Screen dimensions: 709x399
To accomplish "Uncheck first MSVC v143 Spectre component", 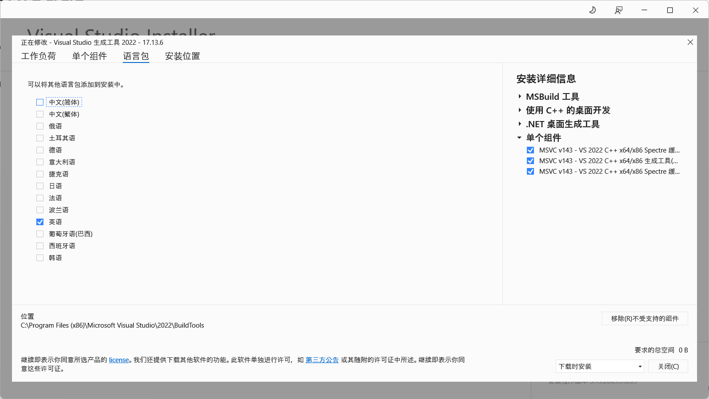I will pos(530,150).
